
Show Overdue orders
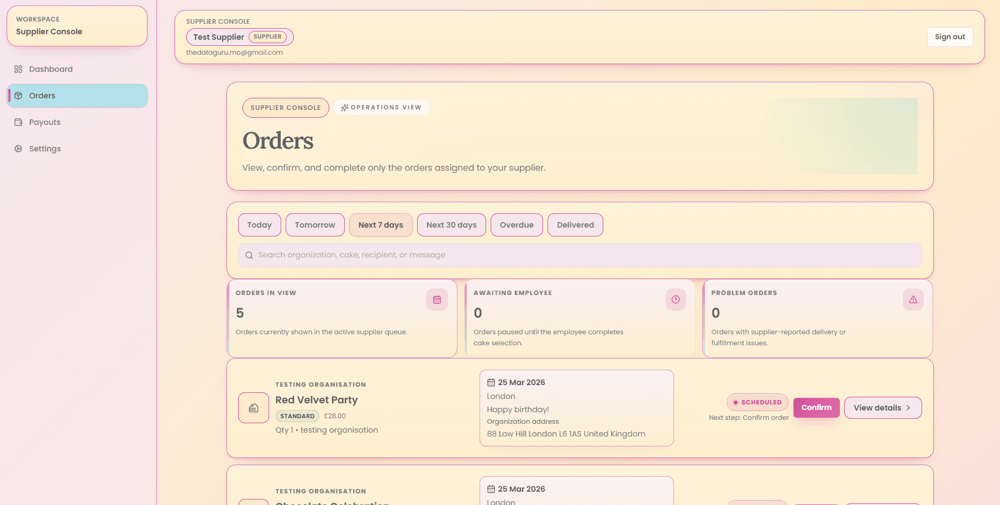517,225
